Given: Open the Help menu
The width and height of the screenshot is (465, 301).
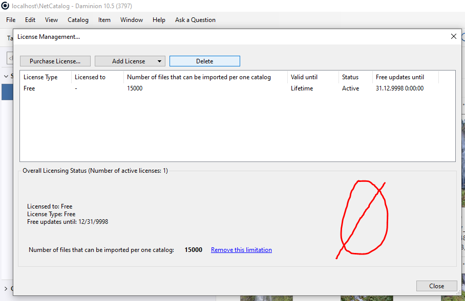Looking at the screenshot, I should click(159, 20).
